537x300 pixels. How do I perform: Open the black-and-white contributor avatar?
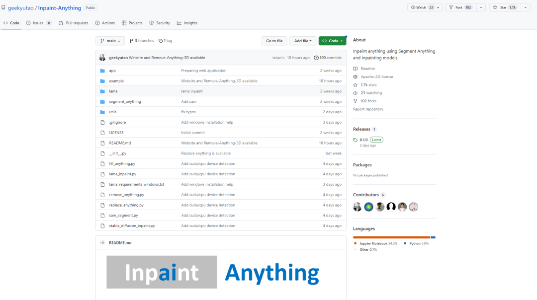pos(391,207)
